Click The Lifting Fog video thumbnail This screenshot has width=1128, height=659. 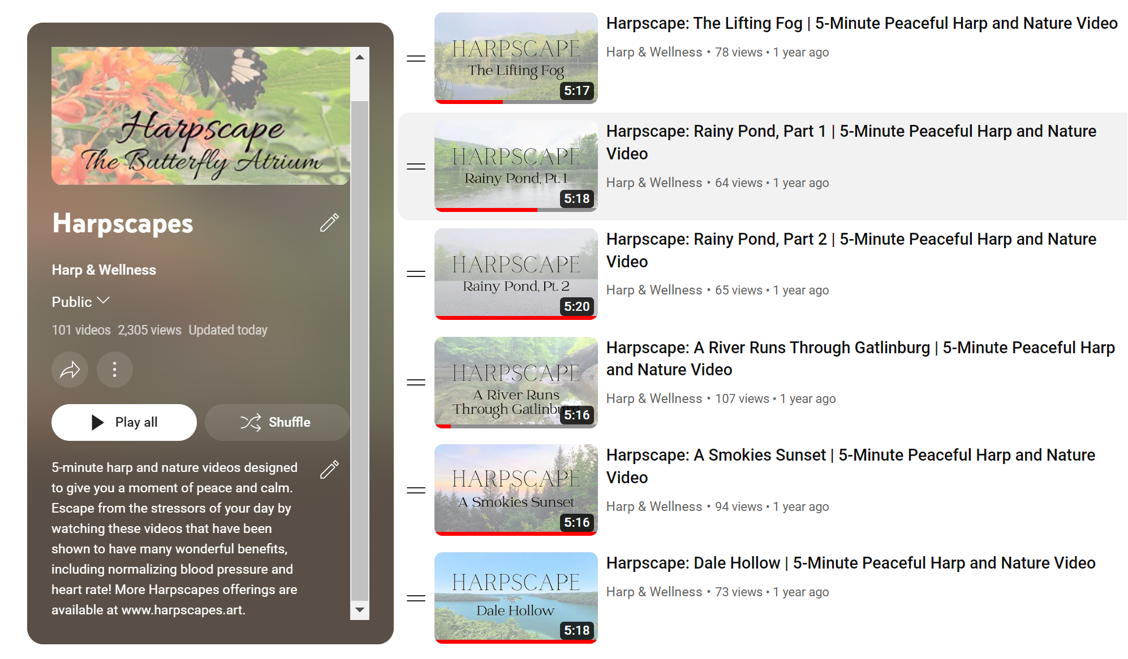[515, 58]
